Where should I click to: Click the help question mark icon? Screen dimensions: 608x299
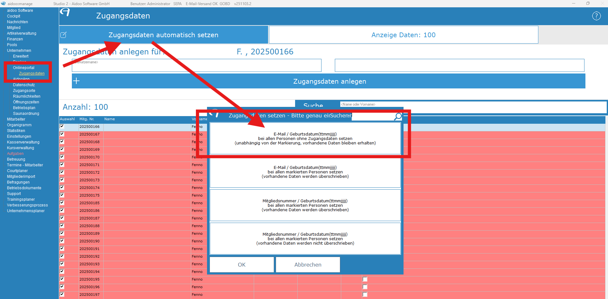(596, 16)
